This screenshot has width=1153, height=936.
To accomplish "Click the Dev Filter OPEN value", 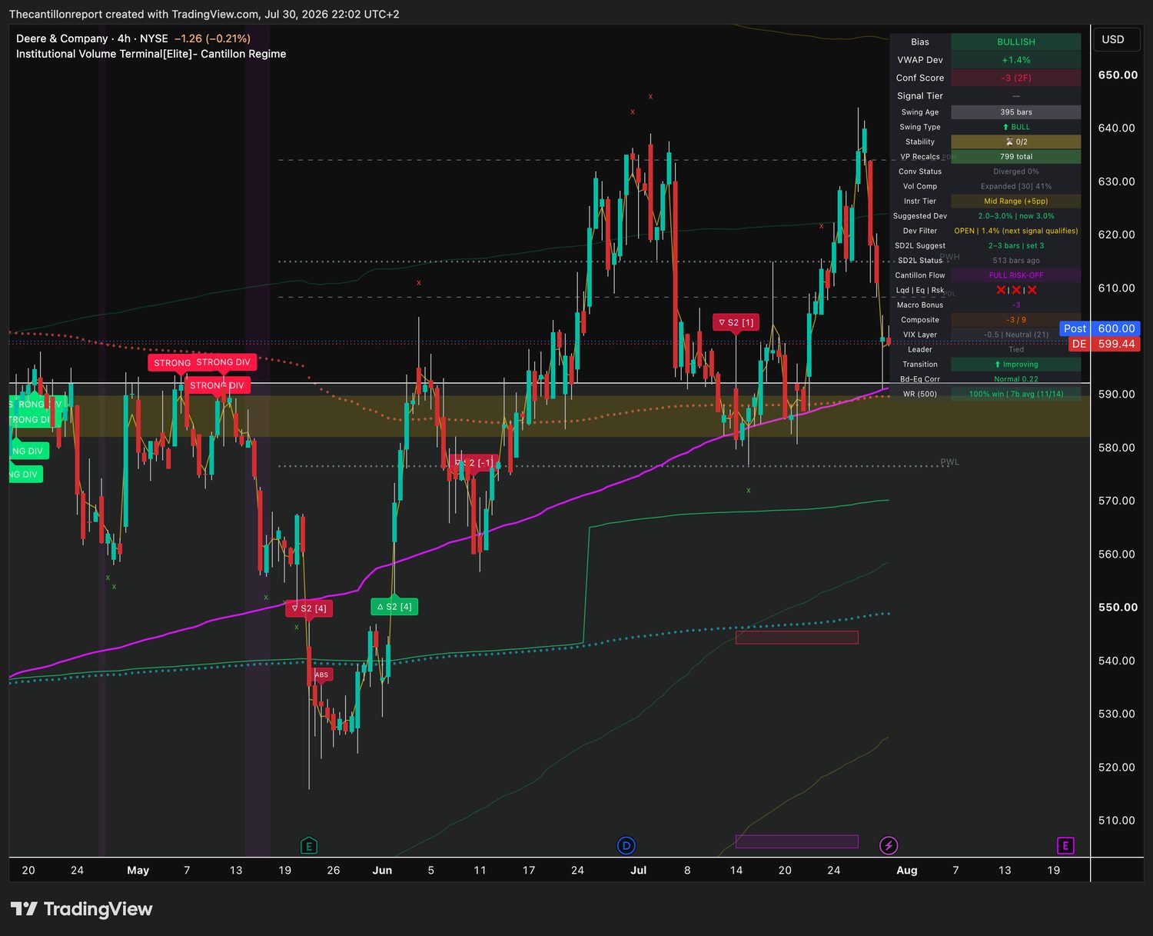I will click(1016, 231).
